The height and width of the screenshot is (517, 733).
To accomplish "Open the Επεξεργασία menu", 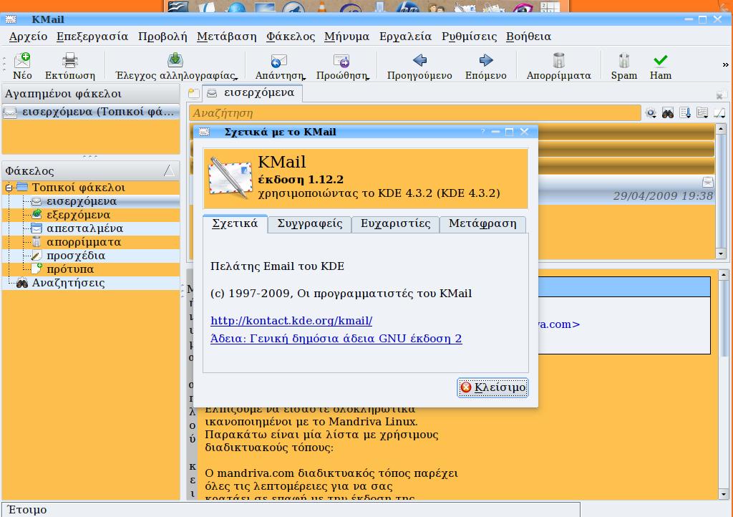I will click(92, 37).
